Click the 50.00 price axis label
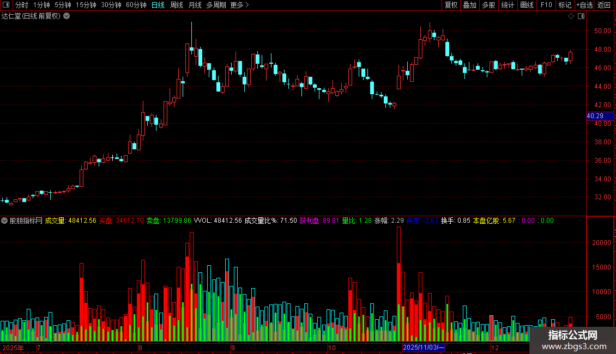The image size is (616, 354). pos(602,30)
